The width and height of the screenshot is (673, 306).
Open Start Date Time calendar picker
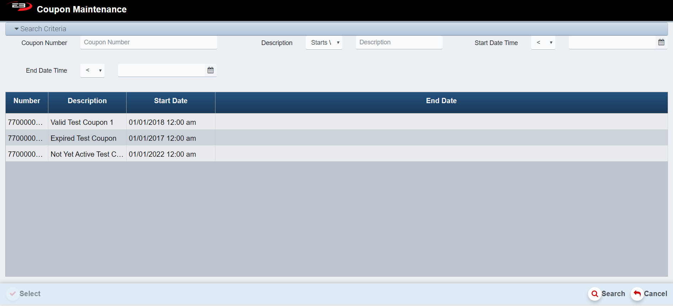[661, 43]
